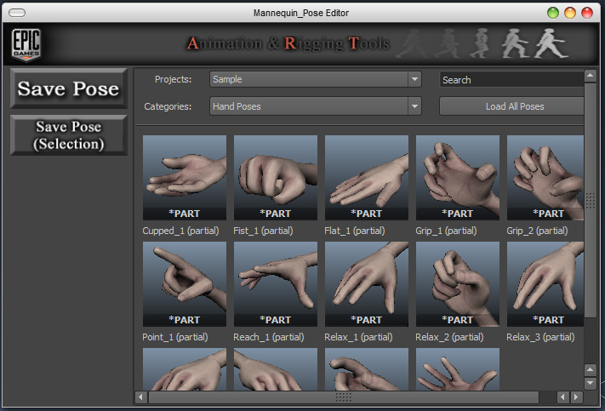605x411 pixels.
Task: Click the Point_1 hand pose thumbnail
Action: click(185, 284)
